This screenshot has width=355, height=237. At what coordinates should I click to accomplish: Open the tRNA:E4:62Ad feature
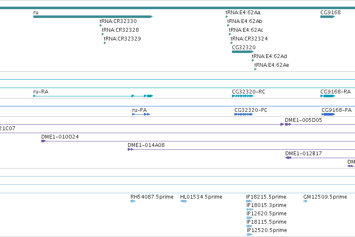tap(253, 61)
